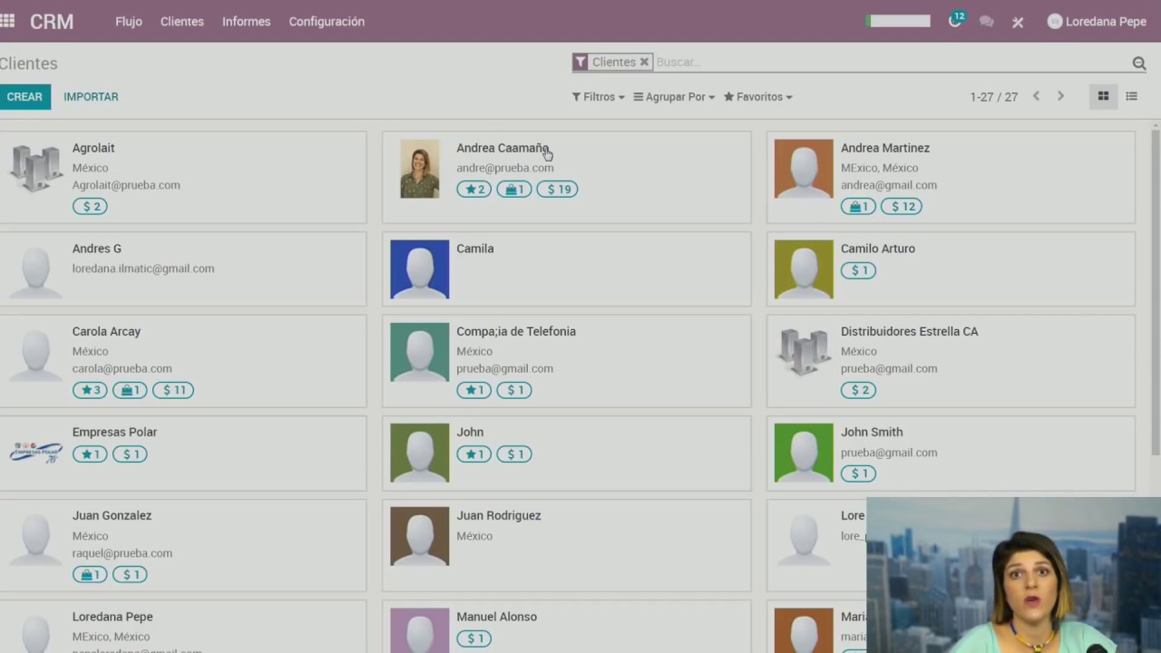Click Compa;ia de Telefonia's $ 1 badge
The image size is (1161, 653).
point(514,390)
